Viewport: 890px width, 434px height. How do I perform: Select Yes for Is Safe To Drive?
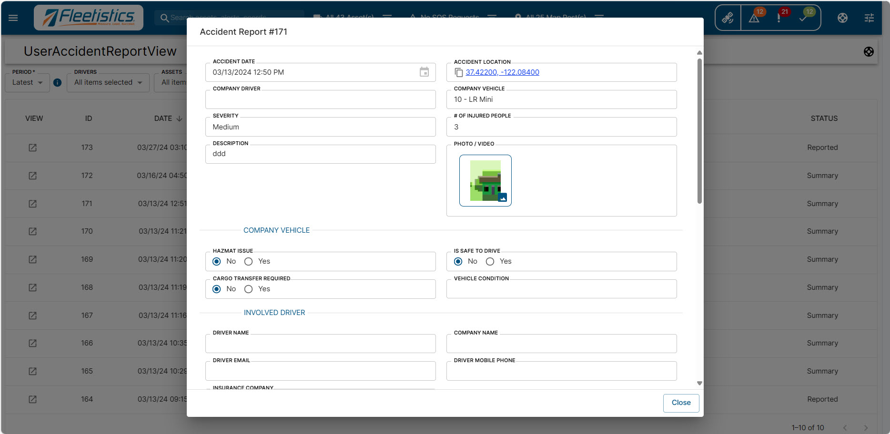click(x=490, y=261)
